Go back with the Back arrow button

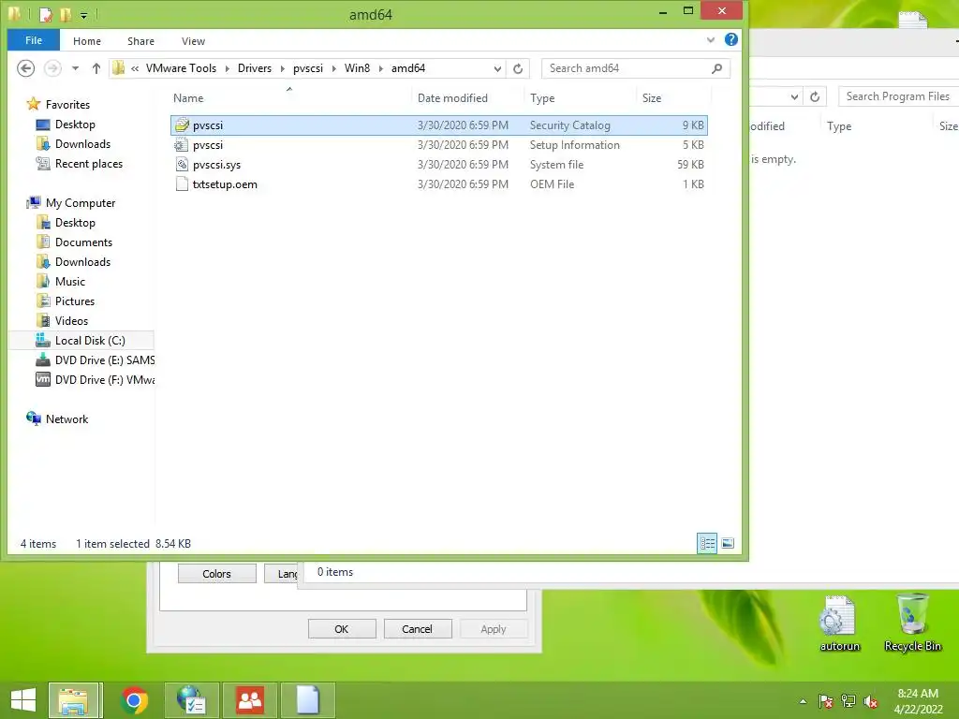(25, 68)
